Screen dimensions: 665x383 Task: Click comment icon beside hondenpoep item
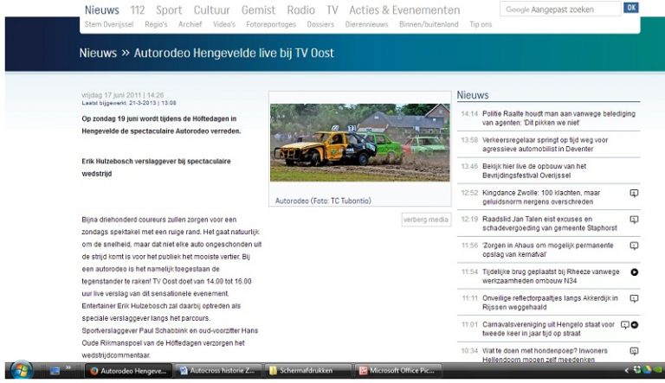(x=634, y=351)
